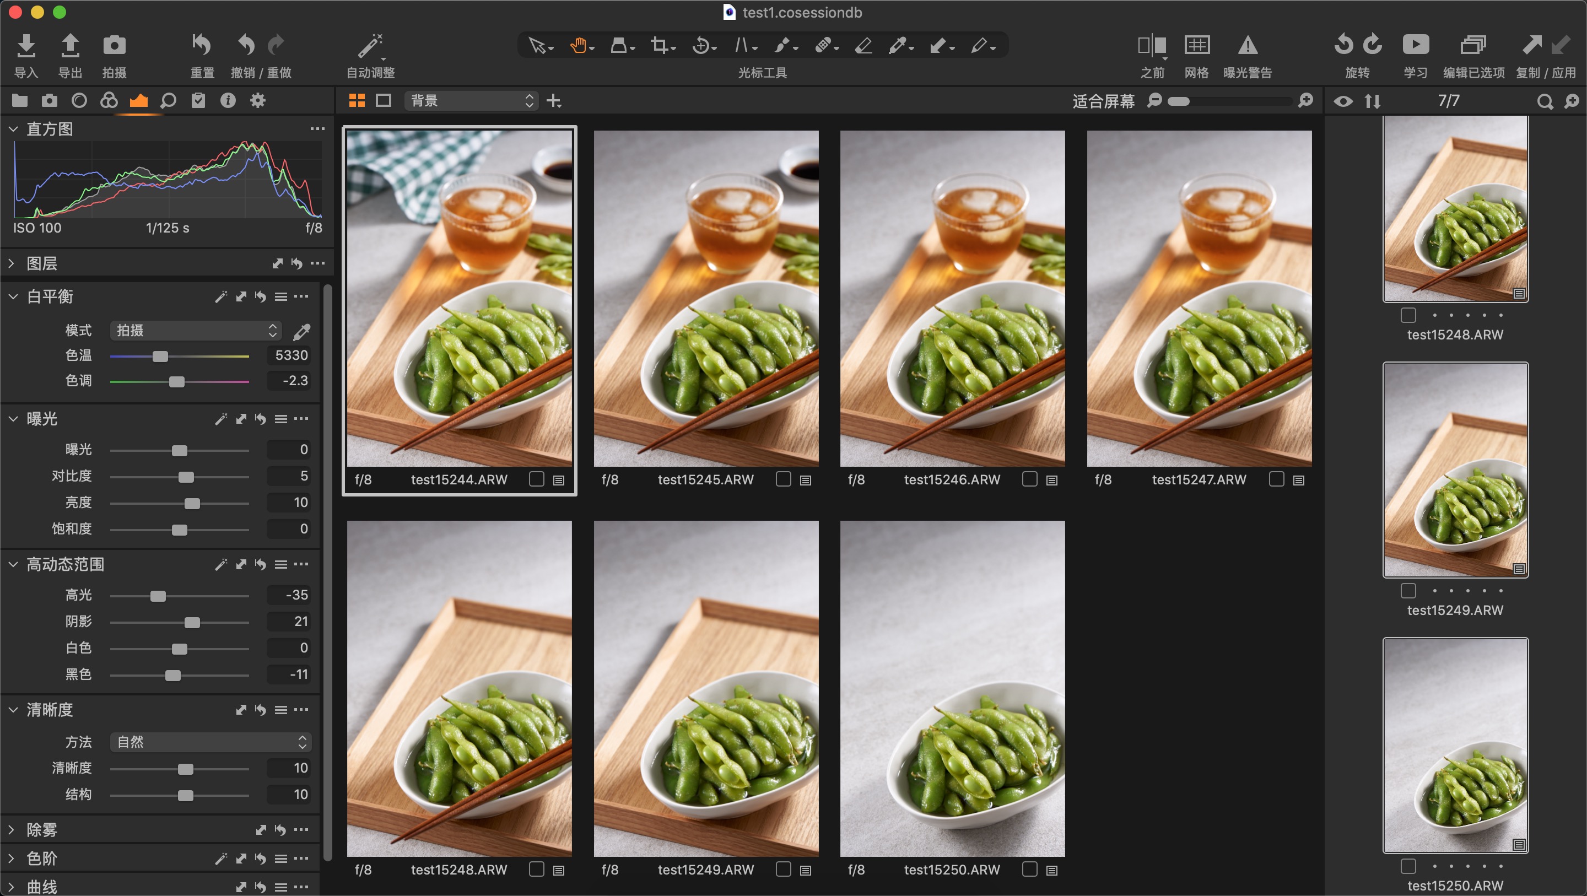This screenshot has height=896, width=1587.
Task: Switch to the library folder tool tab
Action: (x=20, y=100)
